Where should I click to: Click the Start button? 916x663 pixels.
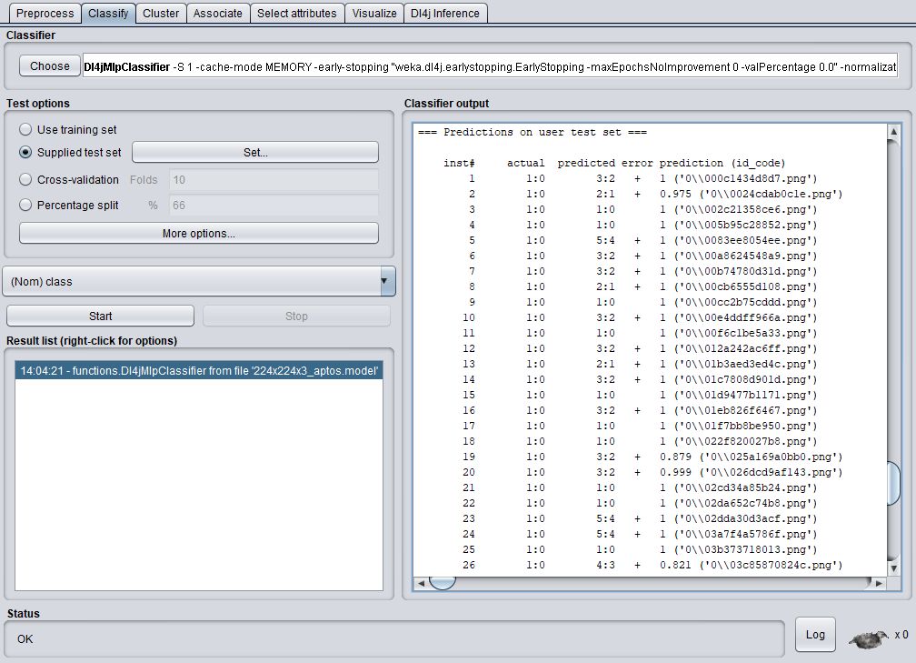tap(101, 316)
